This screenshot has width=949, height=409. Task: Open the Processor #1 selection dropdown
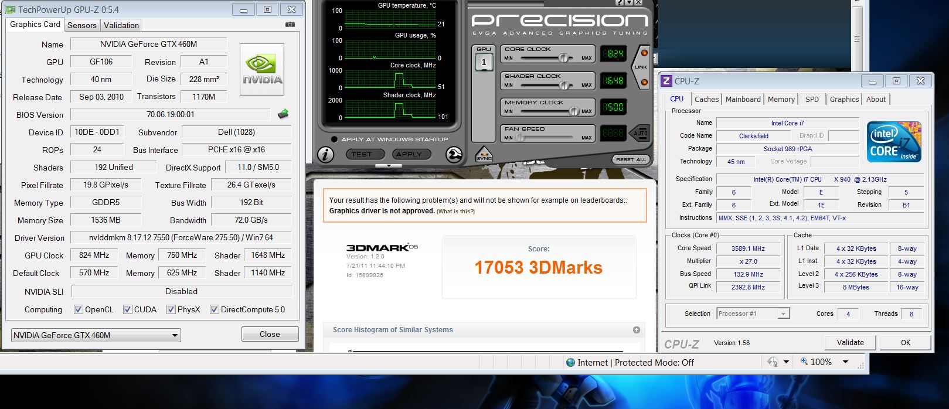pyautogui.click(x=753, y=313)
